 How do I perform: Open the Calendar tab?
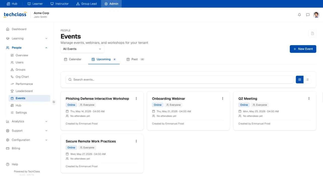click(x=73, y=59)
